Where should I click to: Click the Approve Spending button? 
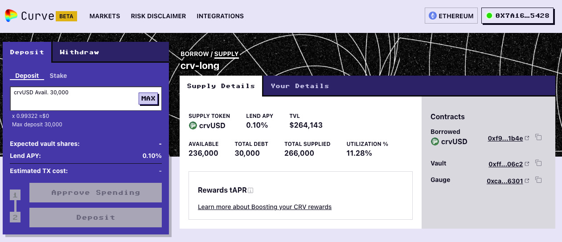coord(95,193)
